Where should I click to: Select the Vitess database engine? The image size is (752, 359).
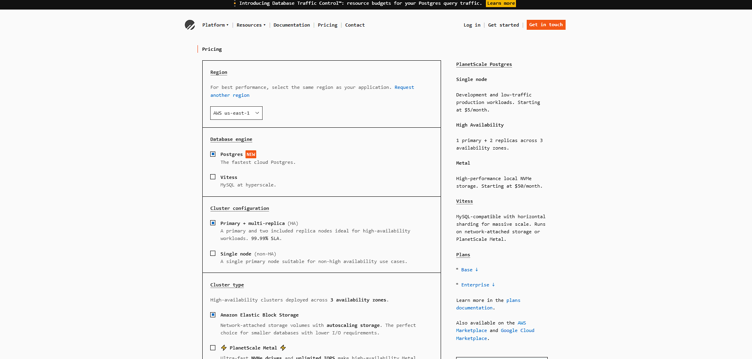(213, 177)
